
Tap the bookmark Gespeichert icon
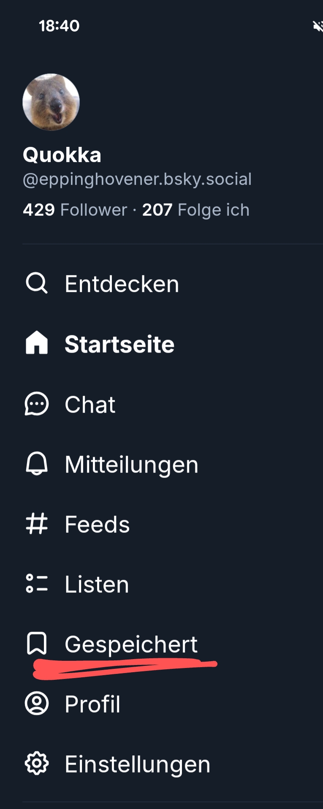(x=37, y=643)
